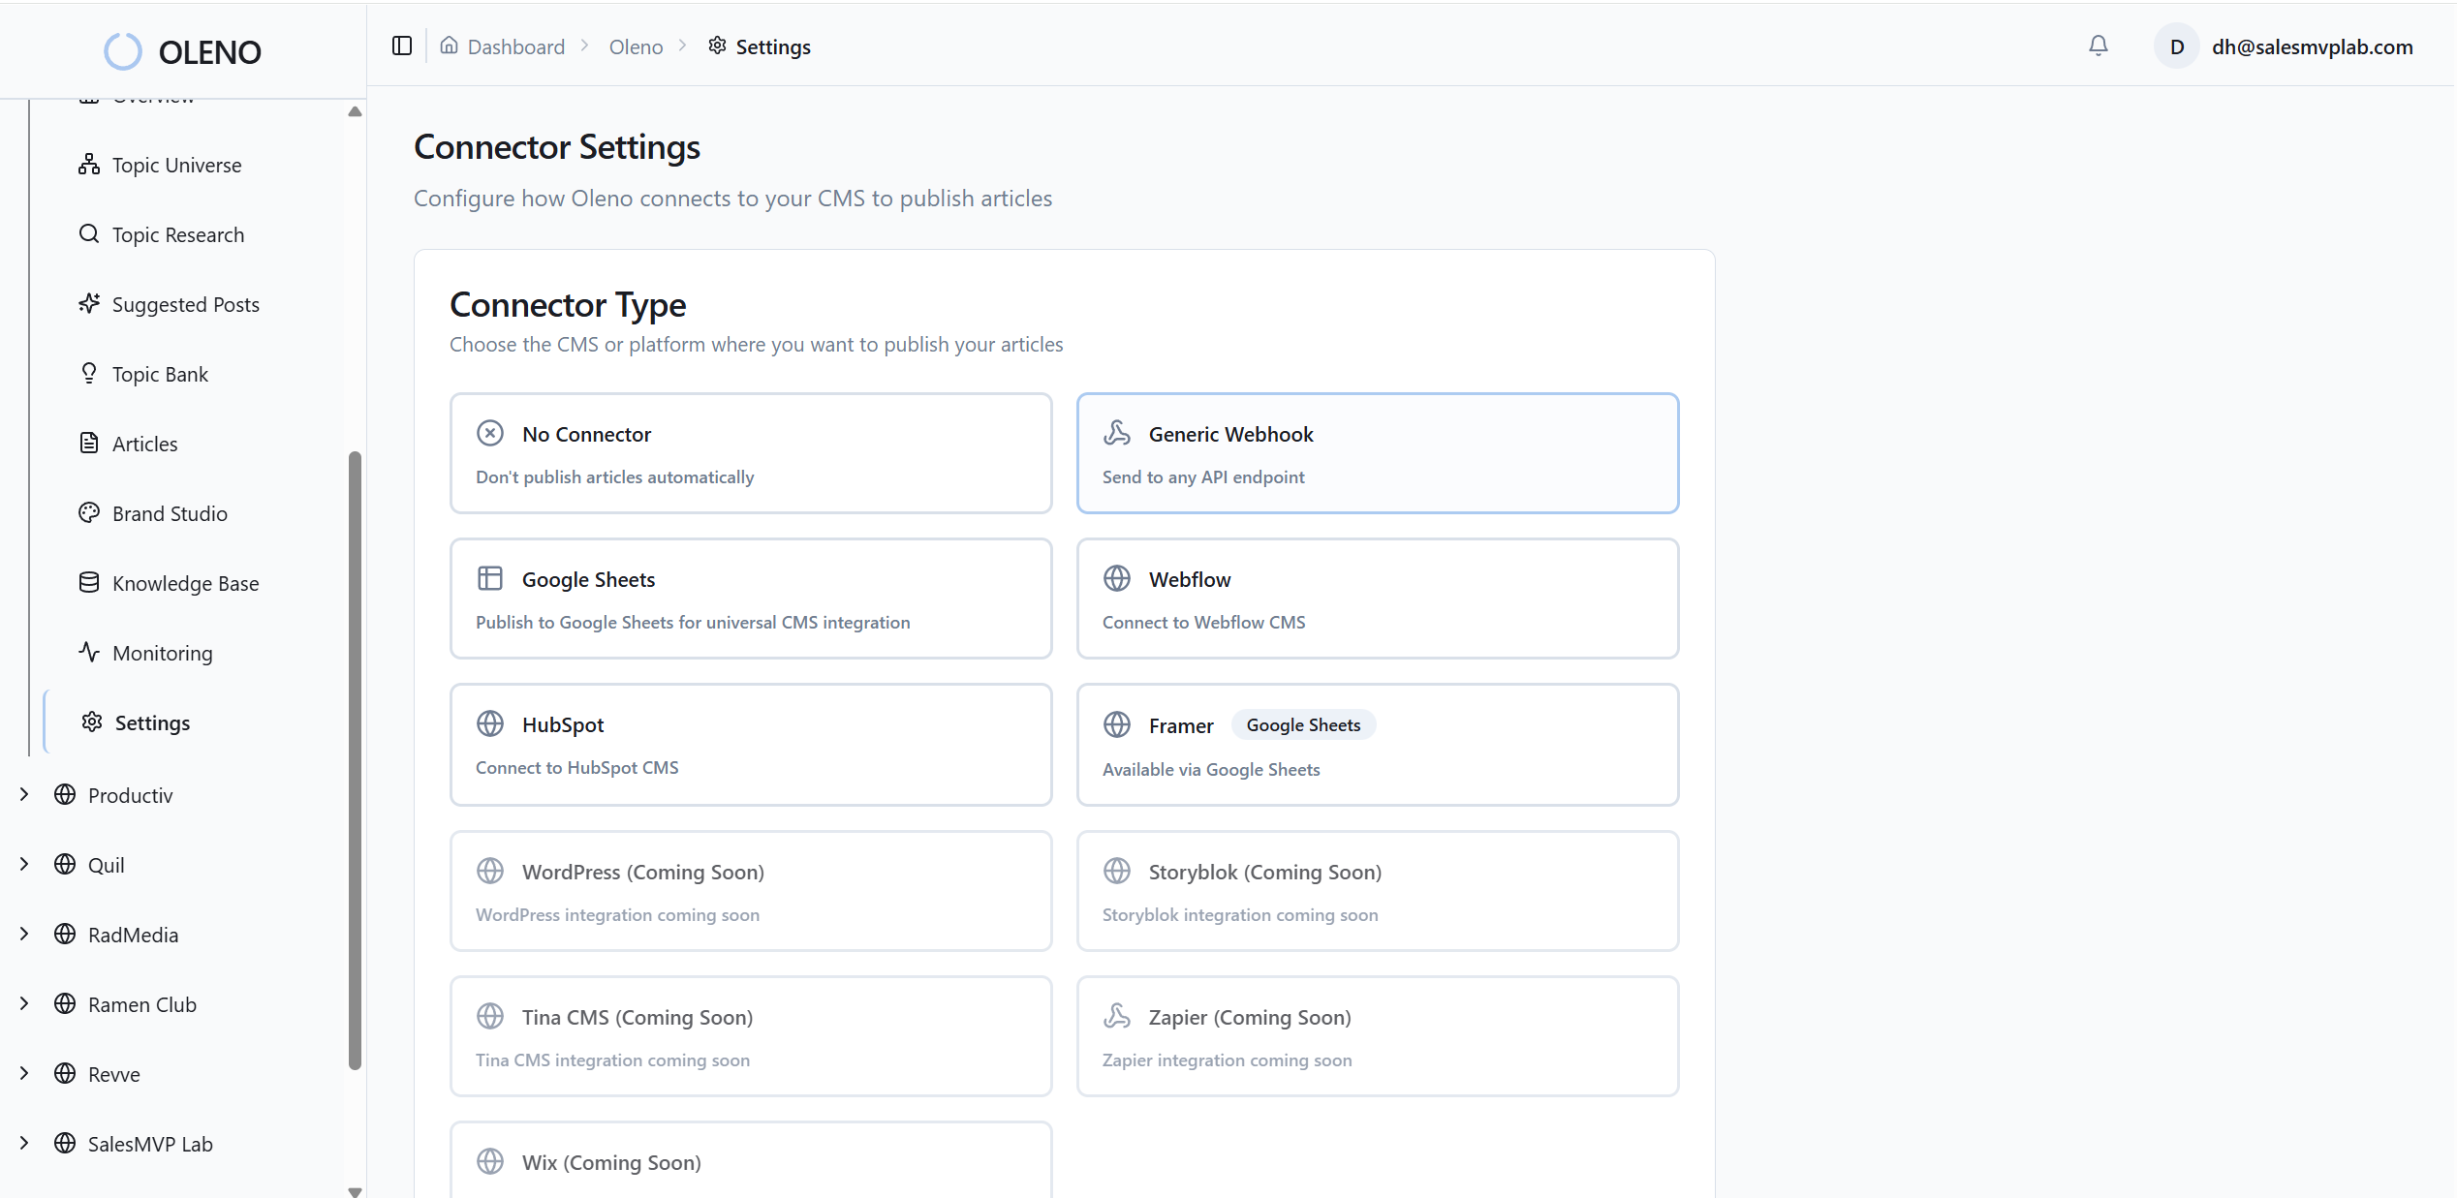This screenshot has width=2457, height=1198.
Task: Select the Generic Webhook connector card
Action: click(1377, 453)
